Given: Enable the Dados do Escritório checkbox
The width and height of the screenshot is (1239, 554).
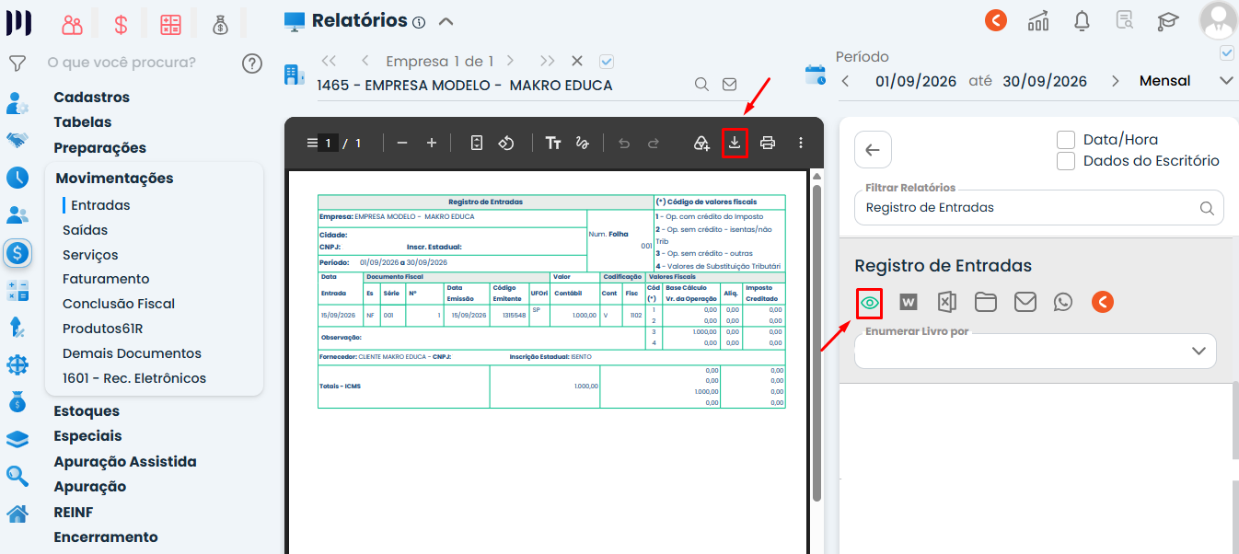Looking at the screenshot, I should (x=1066, y=161).
